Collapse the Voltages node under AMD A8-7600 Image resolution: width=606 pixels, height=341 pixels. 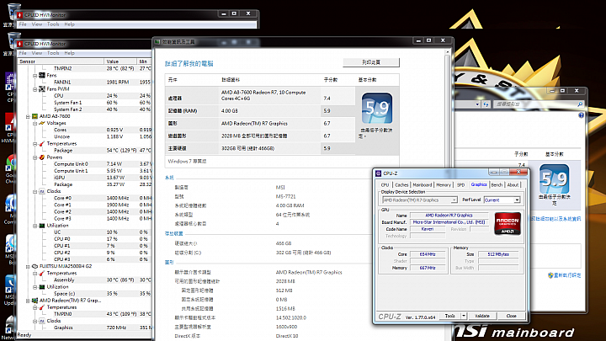[35, 123]
